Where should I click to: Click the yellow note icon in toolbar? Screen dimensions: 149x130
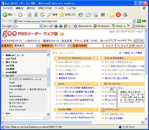pos(112,15)
